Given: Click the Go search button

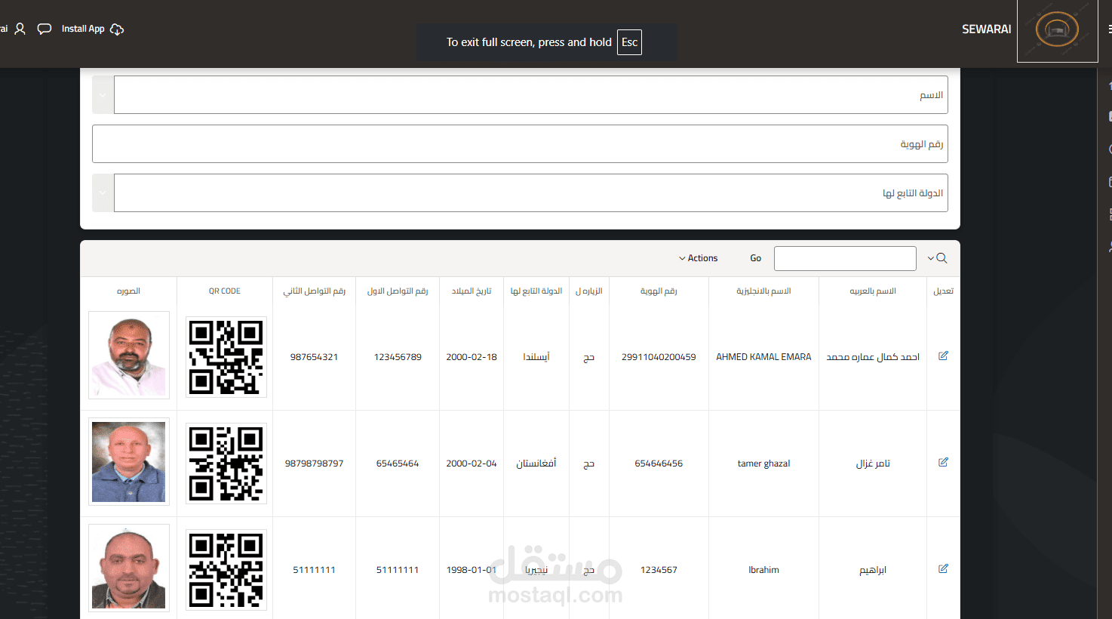Looking at the screenshot, I should point(755,258).
